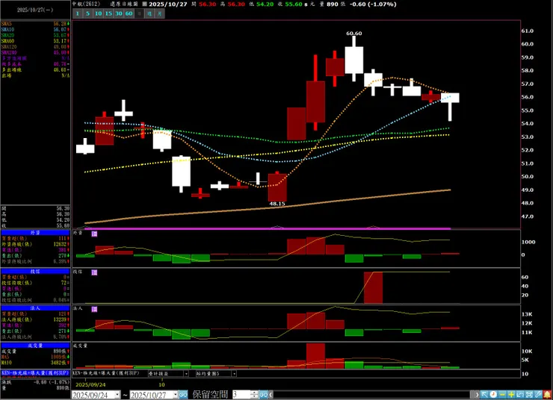Decrease the 保留空間 value with the down arrow
The image size is (553, 400).
[x=255, y=397]
